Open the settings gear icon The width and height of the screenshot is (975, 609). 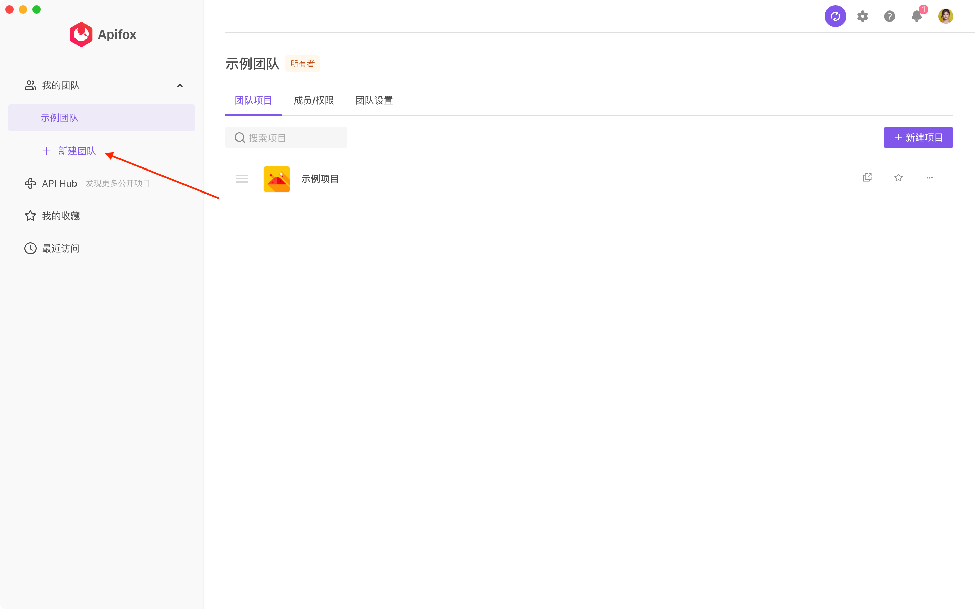pos(862,16)
